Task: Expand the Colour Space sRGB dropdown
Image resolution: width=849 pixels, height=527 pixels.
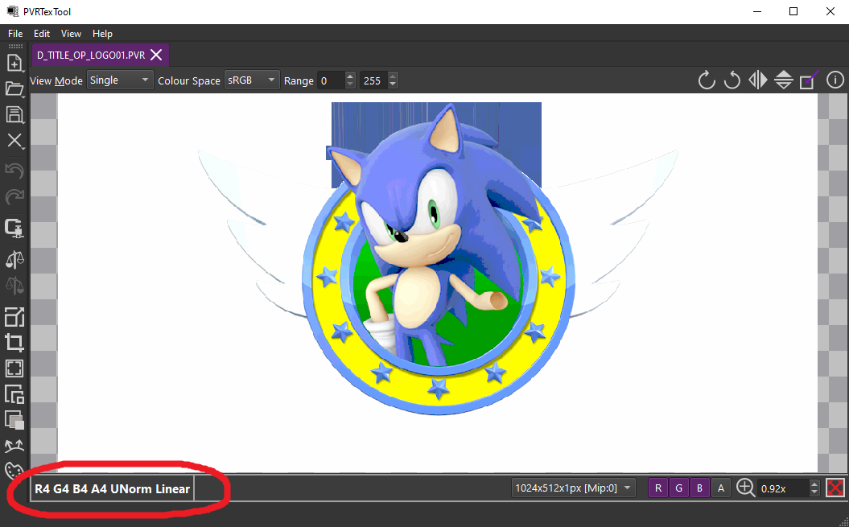Action: pos(251,80)
